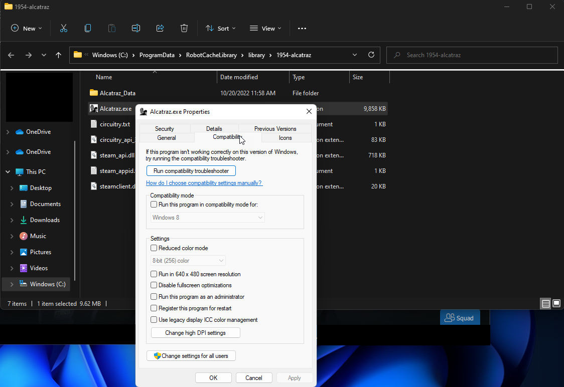Select Pictures in the navigation pane
This screenshot has height=387, width=564.
[41, 252]
